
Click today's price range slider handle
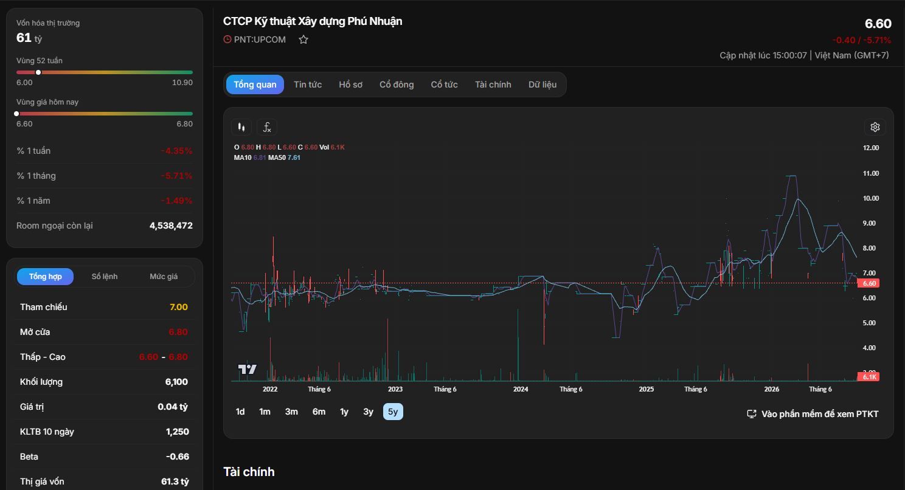click(x=16, y=114)
